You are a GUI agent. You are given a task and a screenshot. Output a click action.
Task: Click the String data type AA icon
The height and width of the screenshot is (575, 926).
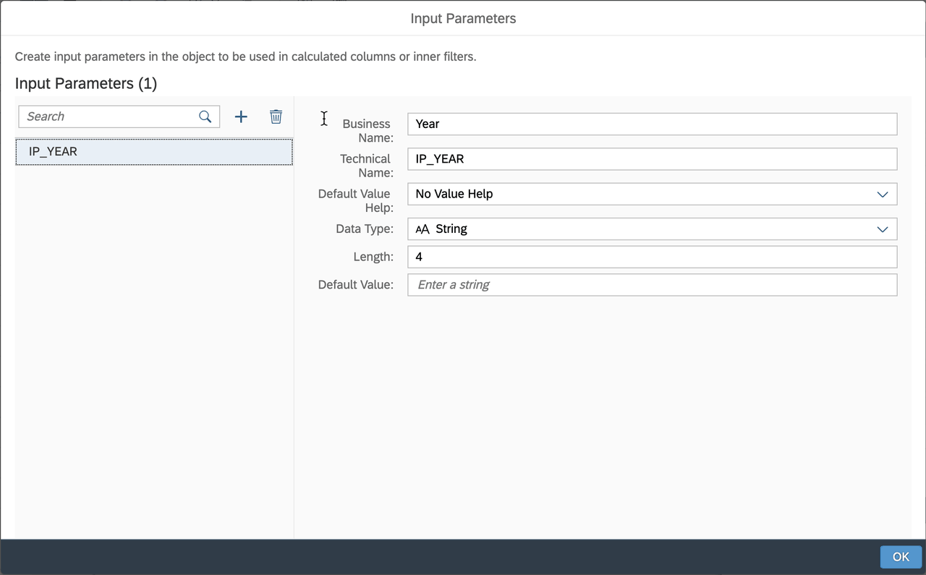pos(423,229)
